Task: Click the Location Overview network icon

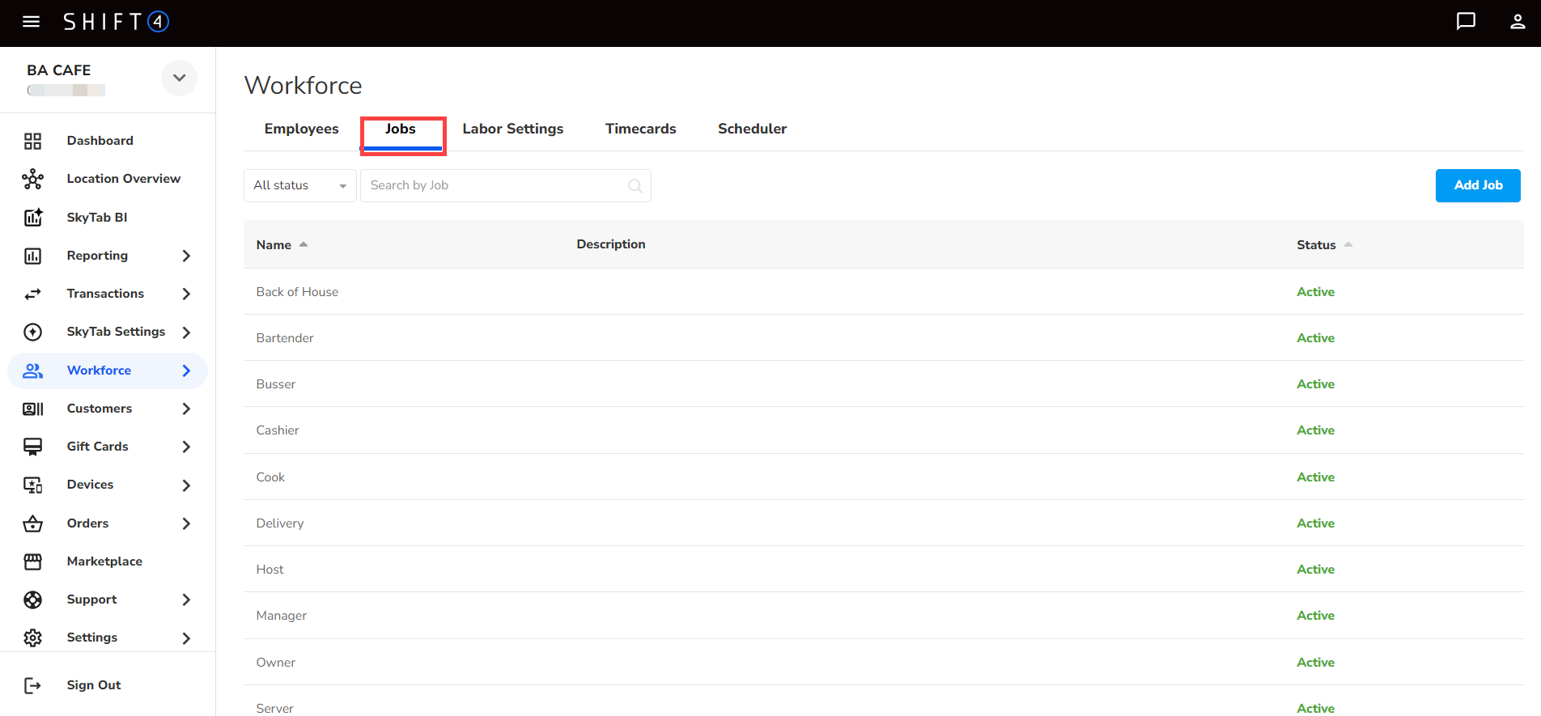Action: 32,180
